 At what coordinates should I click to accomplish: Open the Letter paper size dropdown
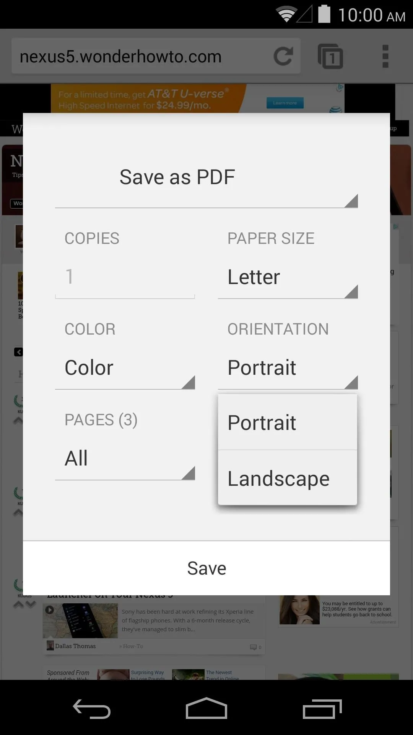(288, 277)
